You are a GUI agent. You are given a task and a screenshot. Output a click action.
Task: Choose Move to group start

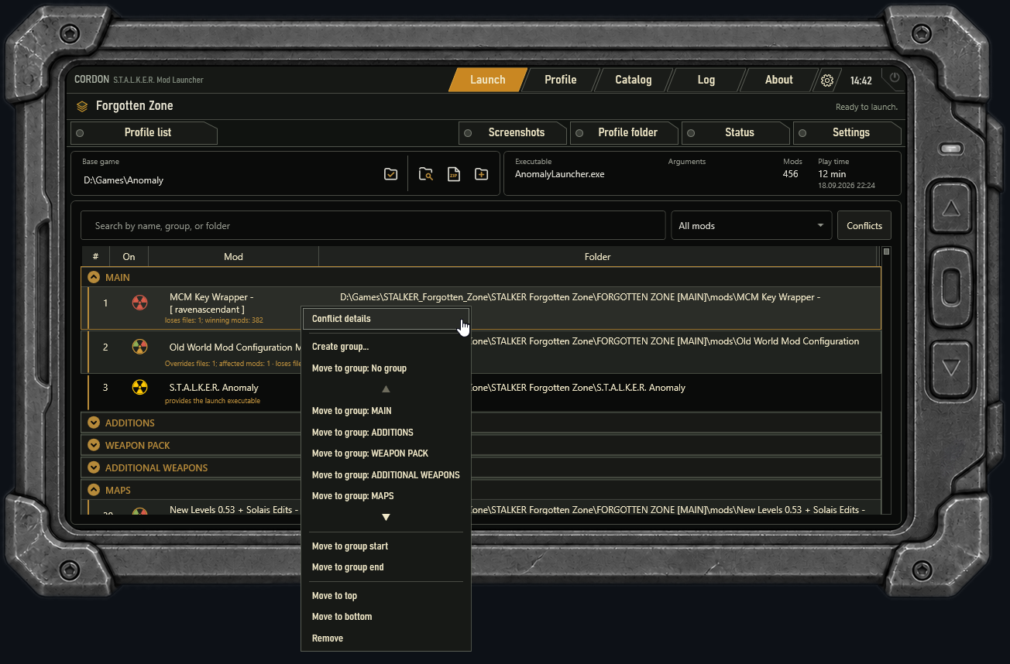pos(386,546)
